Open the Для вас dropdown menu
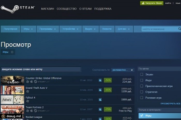 pos(124,29)
